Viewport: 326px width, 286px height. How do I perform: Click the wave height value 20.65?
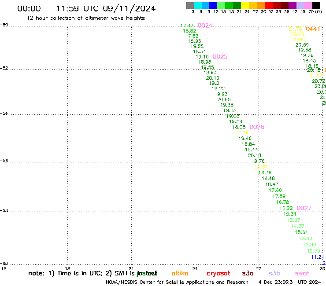[x=224, y=99]
